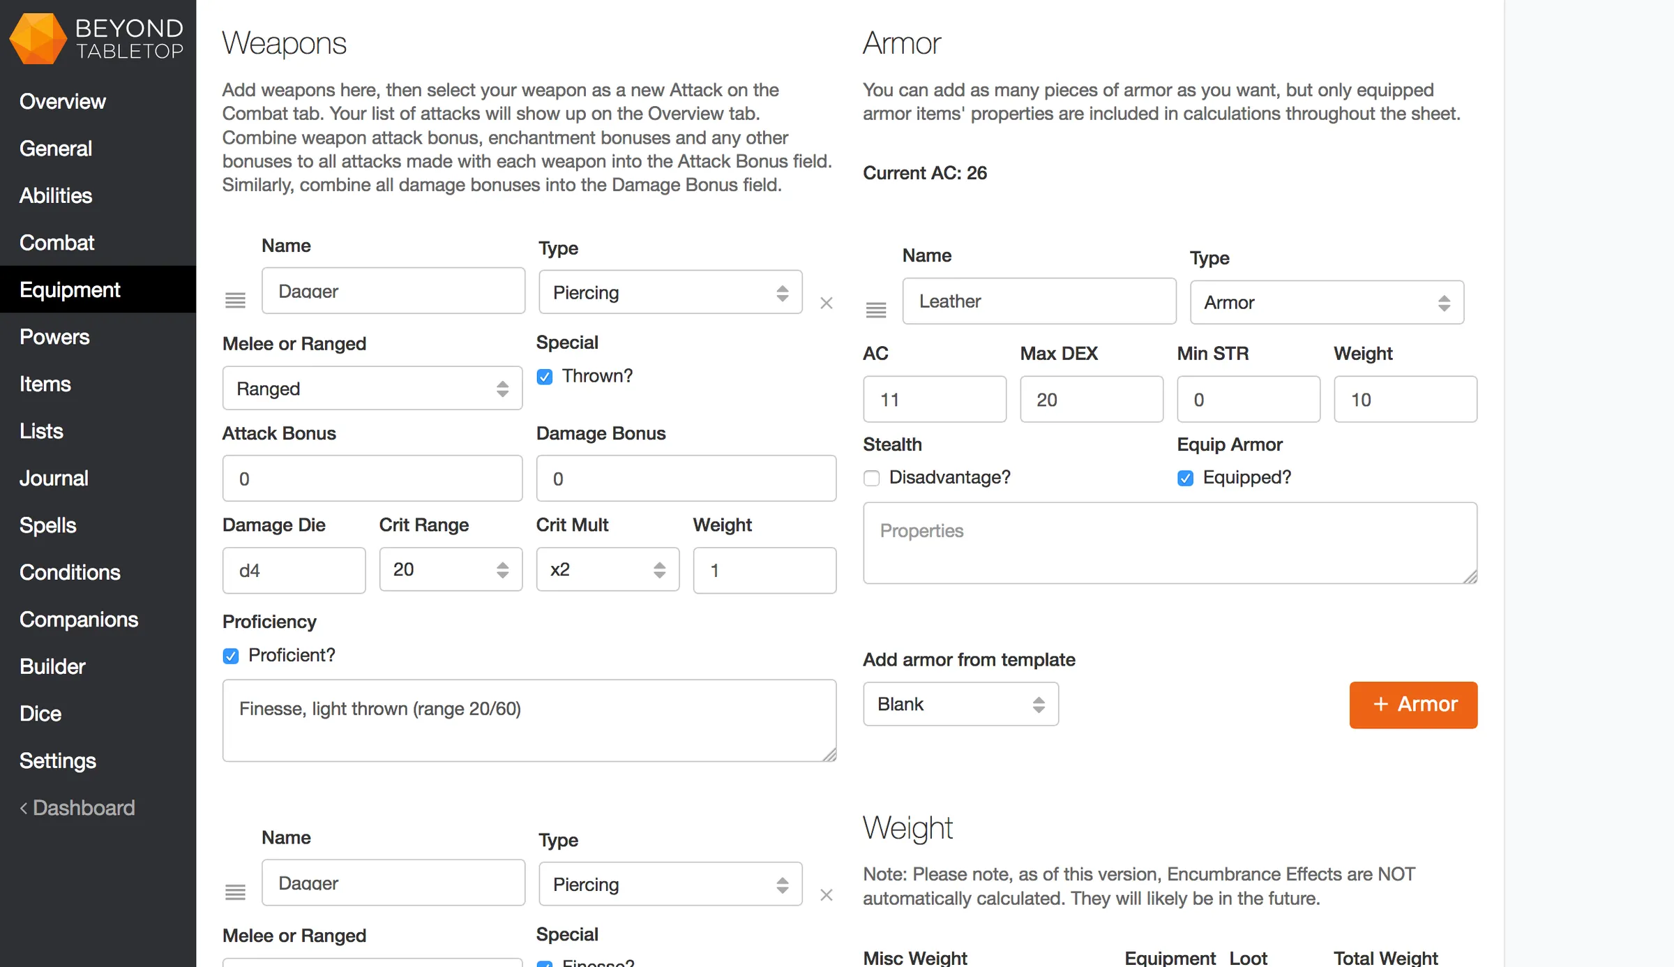Remove the second Dagger weapon with the X
The height and width of the screenshot is (967, 1674).
pyautogui.click(x=827, y=894)
